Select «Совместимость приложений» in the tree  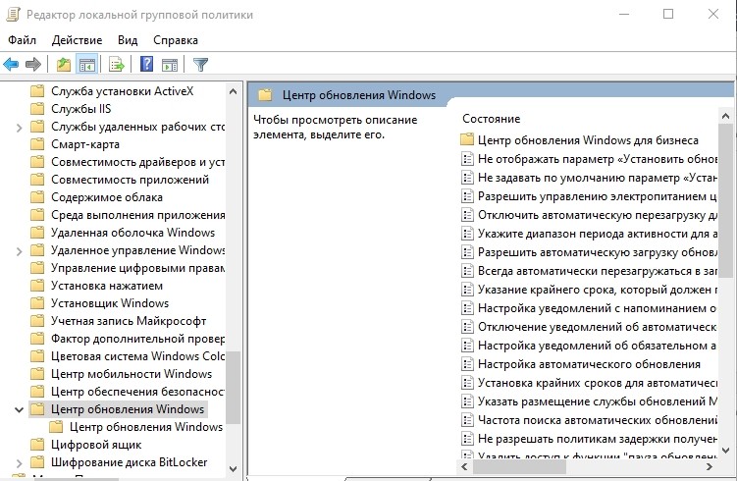coord(130,180)
